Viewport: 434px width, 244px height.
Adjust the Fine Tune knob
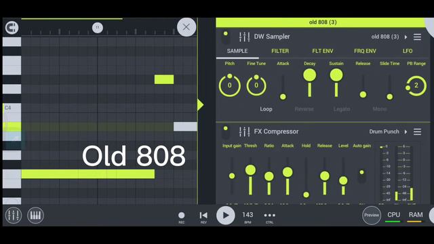pyautogui.click(x=256, y=85)
